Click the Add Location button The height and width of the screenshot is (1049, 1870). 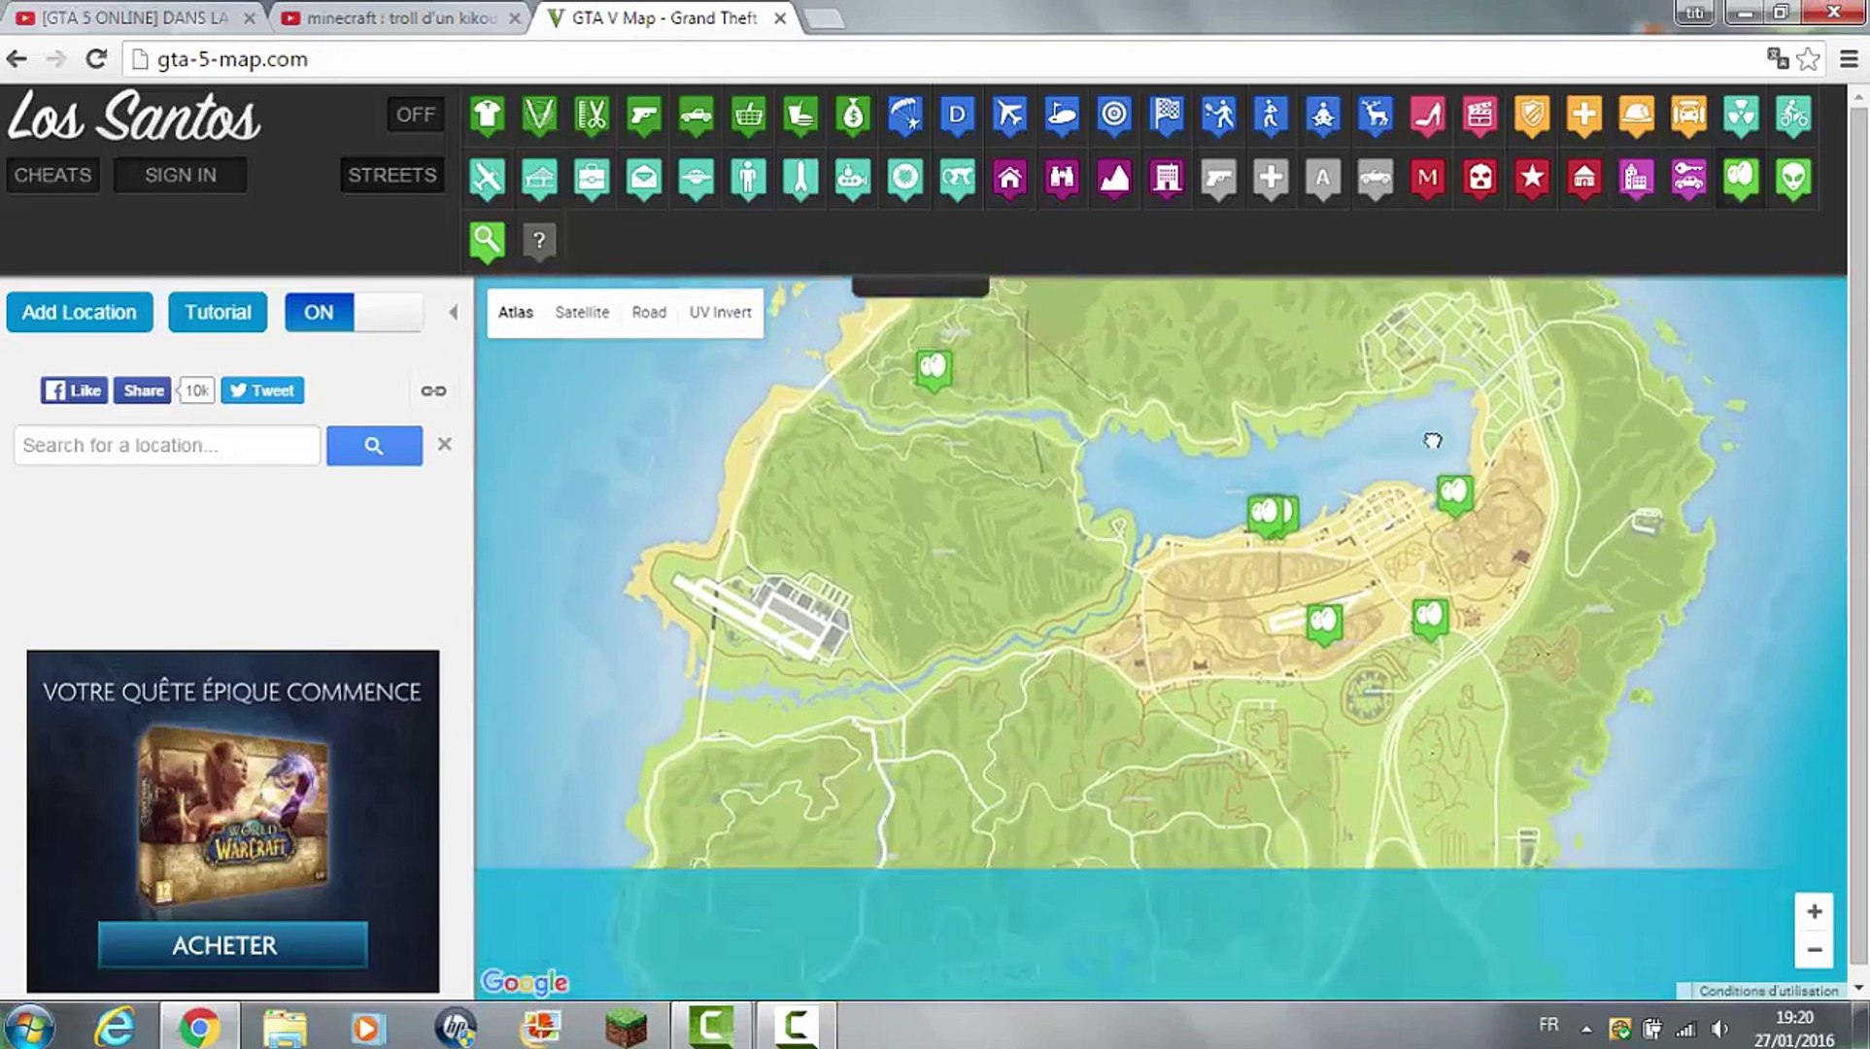[80, 313]
